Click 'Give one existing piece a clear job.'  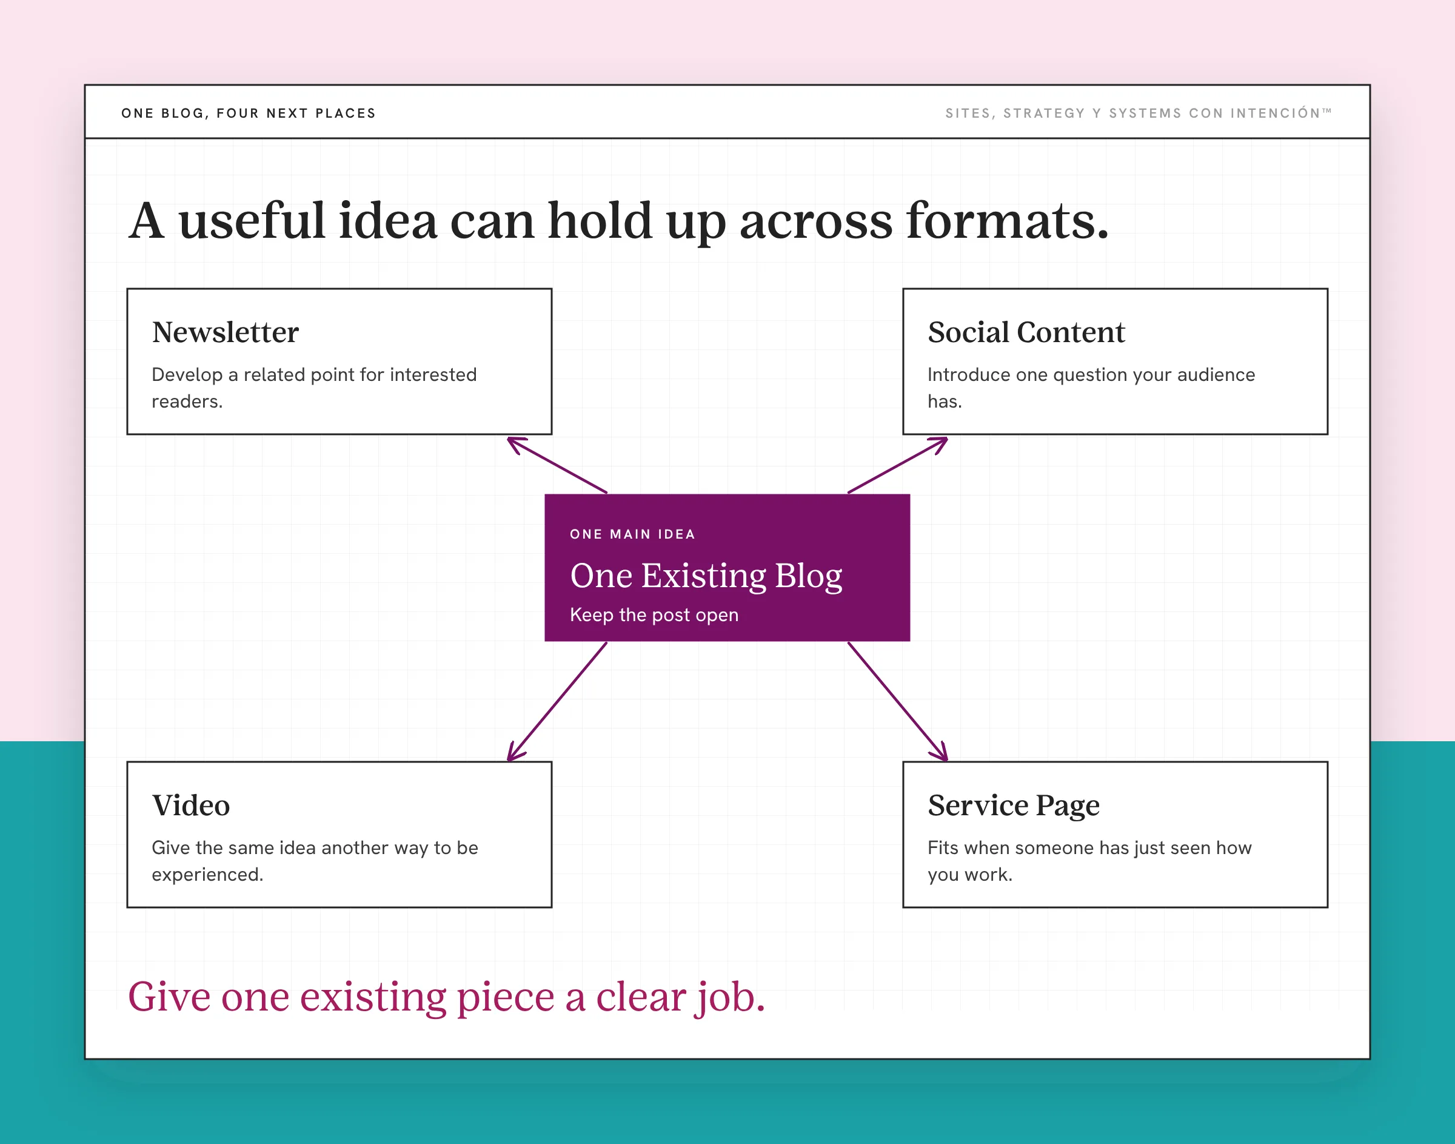446,998
